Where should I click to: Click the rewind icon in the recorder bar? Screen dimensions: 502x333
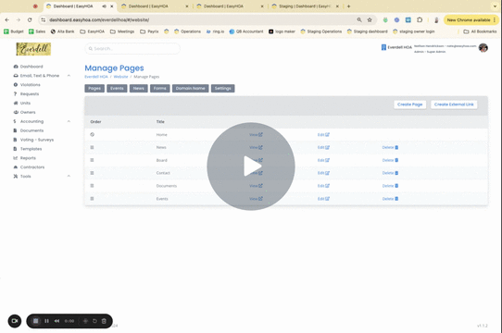56,321
